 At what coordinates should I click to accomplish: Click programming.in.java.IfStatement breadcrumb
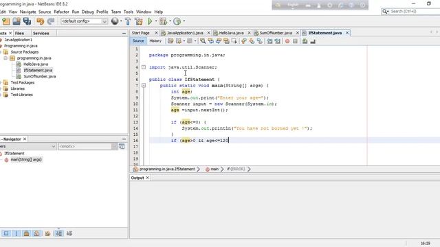(x=167, y=169)
